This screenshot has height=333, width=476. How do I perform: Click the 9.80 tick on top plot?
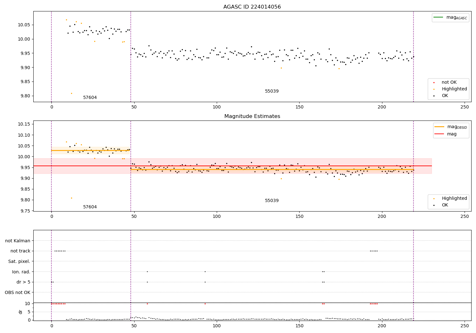(25, 96)
